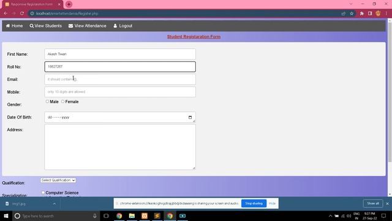This screenshot has width=392, height=221.
Task: Click Student Registration Form heading link
Action: click(194, 37)
